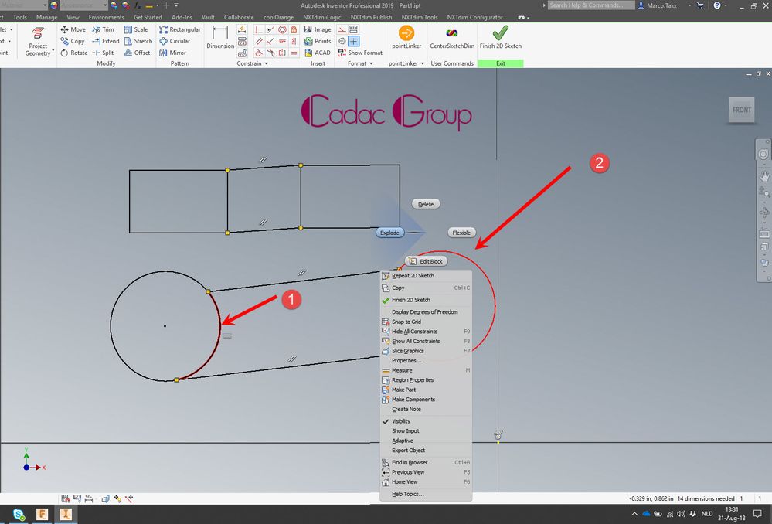The height and width of the screenshot is (524, 772).
Task: Activate the Trim tool
Action: (x=103, y=29)
